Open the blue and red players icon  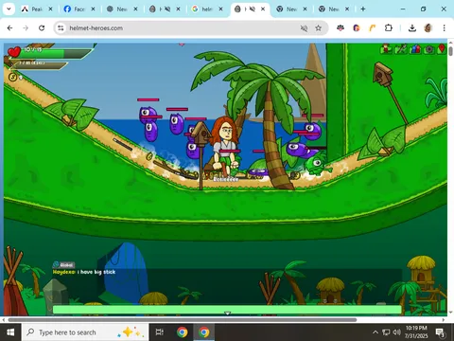pyautogui.click(x=415, y=49)
